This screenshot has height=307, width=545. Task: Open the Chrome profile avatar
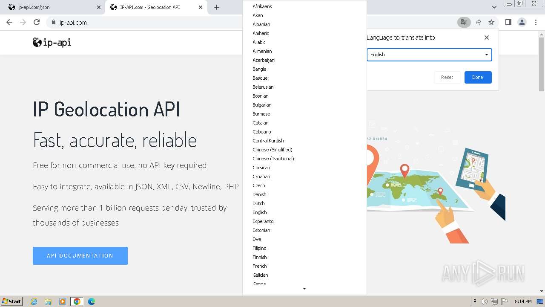click(522, 23)
